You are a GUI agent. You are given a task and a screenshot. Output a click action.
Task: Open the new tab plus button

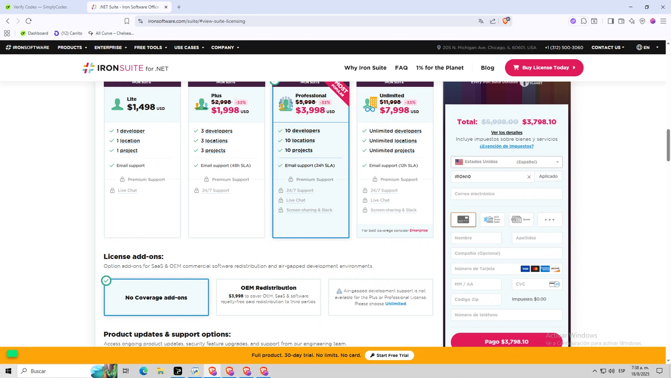tap(179, 7)
